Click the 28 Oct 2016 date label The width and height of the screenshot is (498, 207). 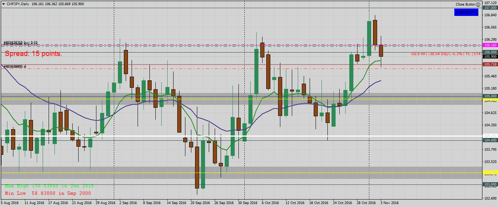click(x=366, y=203)
